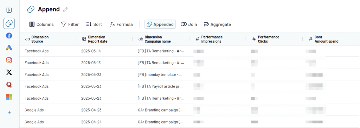Switch to the Aggregate tab
The width and height of the screenshot is (360, 128).
[217, 24]
